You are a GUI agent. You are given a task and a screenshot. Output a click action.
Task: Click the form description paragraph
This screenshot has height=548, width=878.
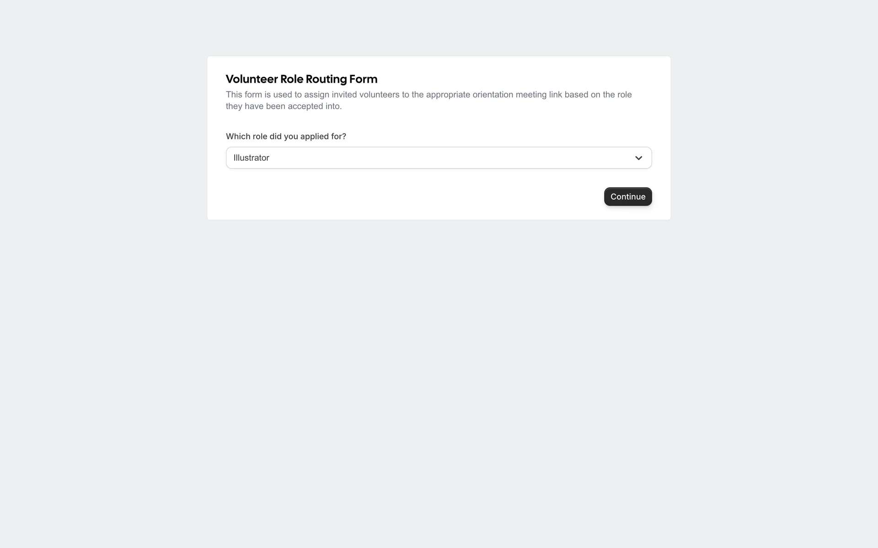pos(429,100)
